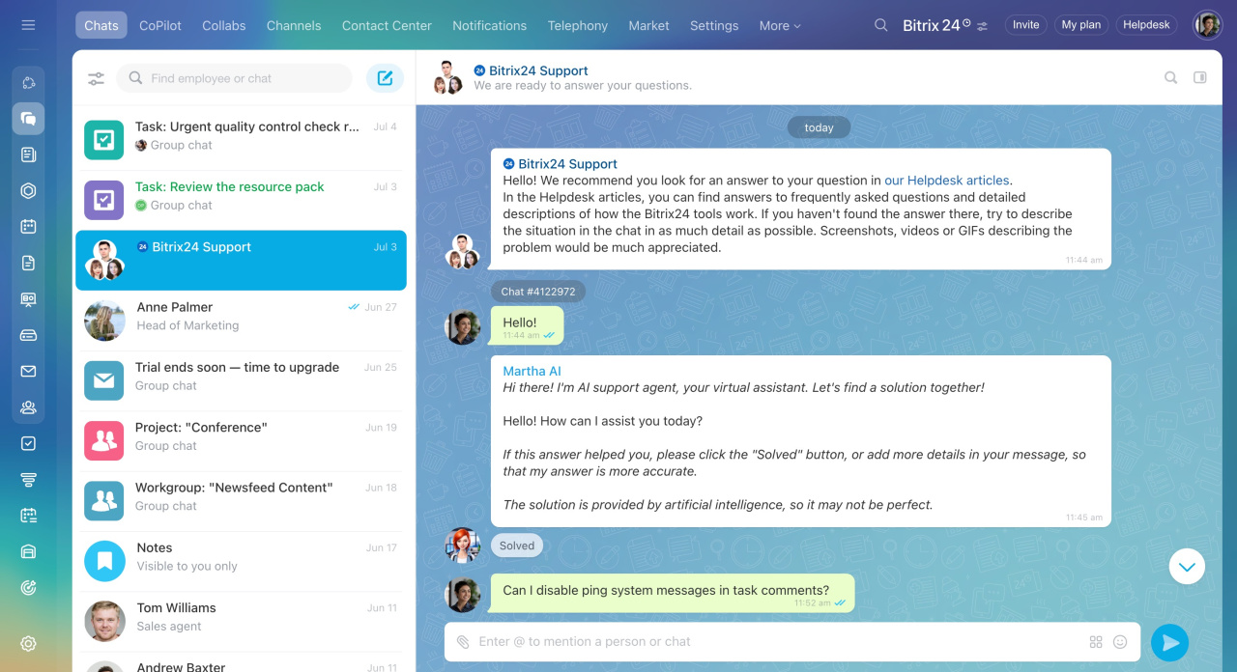
Task: Switch to the Chats tab
Action: point(101,25)
